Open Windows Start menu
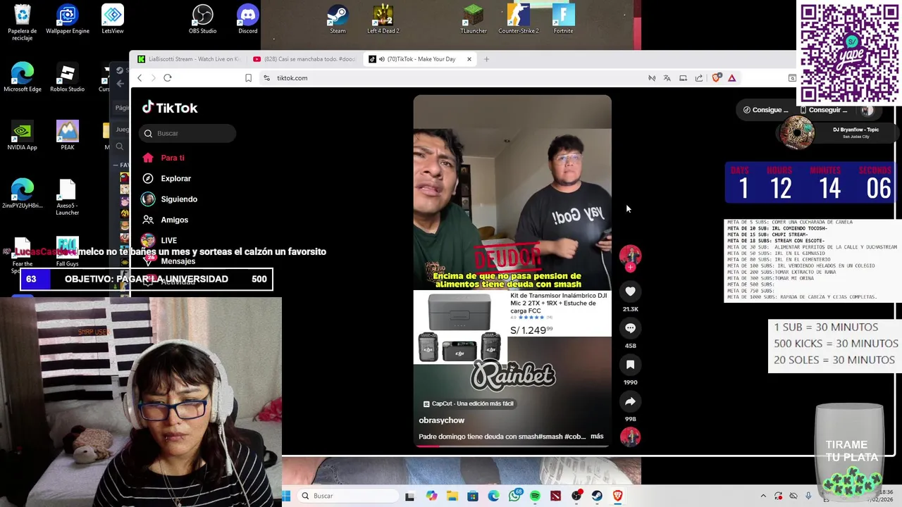902x507 pixels. pos(286,496)
